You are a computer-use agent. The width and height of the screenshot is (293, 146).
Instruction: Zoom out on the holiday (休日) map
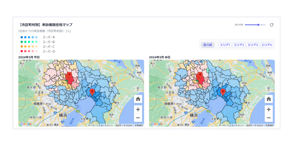[x=268, y=117]
